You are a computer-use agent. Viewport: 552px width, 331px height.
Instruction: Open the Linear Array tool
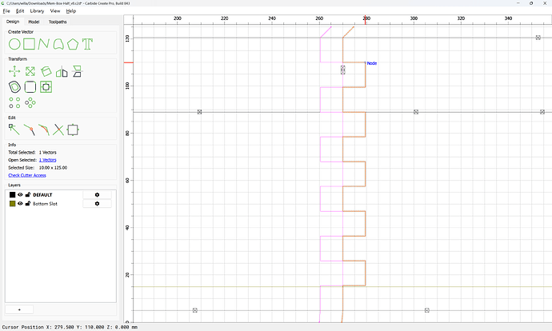tap(14, 102)
